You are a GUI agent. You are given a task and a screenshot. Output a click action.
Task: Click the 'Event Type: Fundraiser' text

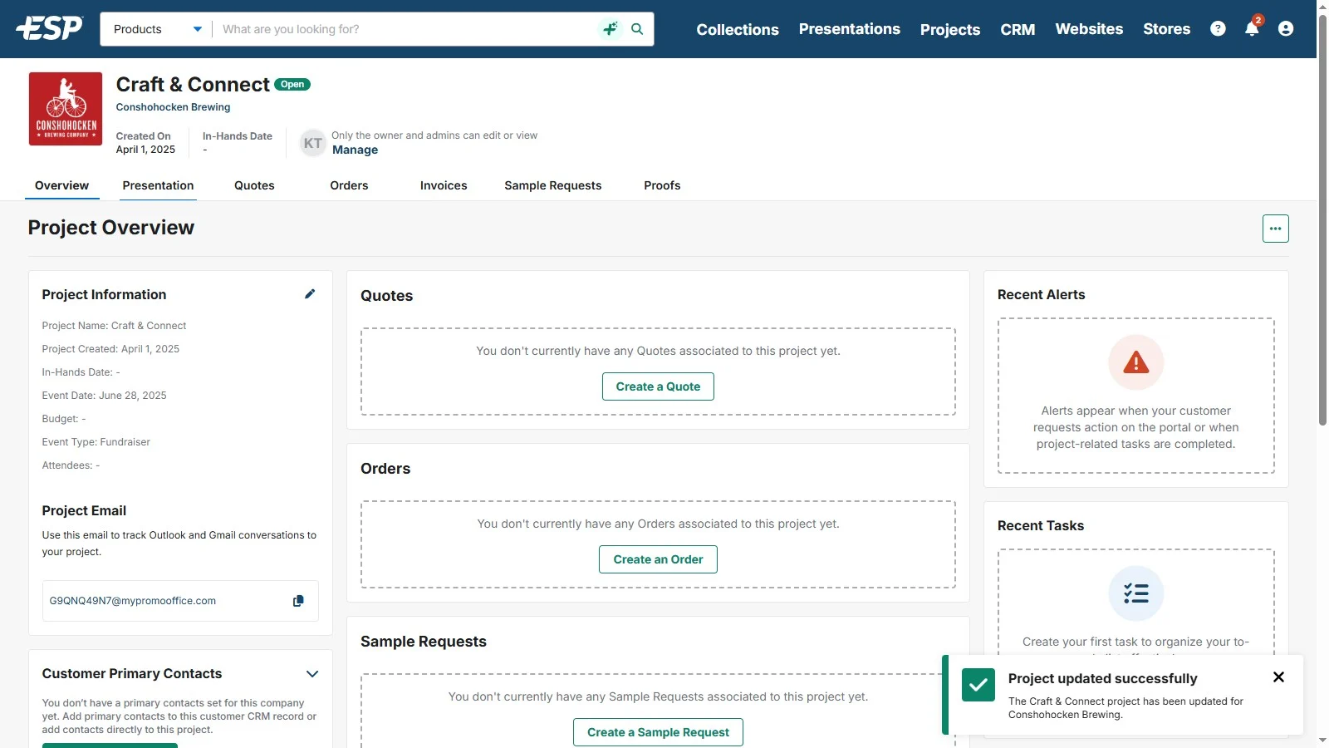click(96, 442)
